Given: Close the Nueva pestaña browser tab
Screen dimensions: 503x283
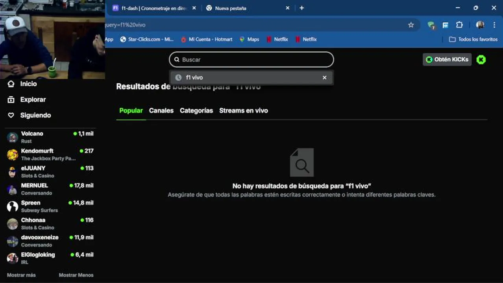Looking at the screenshot, I should coord(288,8).
